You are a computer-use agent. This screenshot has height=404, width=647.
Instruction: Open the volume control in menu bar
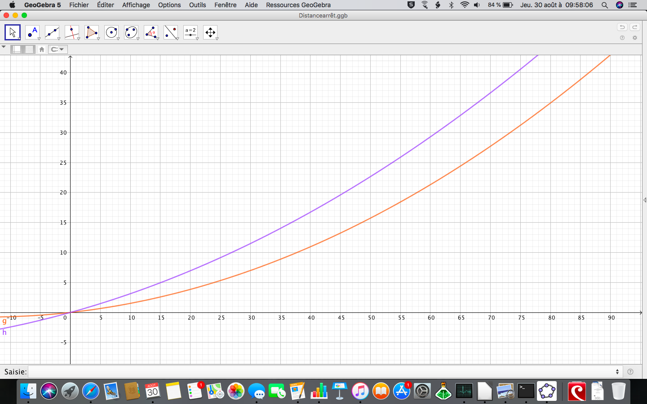[x=477, y=5]
